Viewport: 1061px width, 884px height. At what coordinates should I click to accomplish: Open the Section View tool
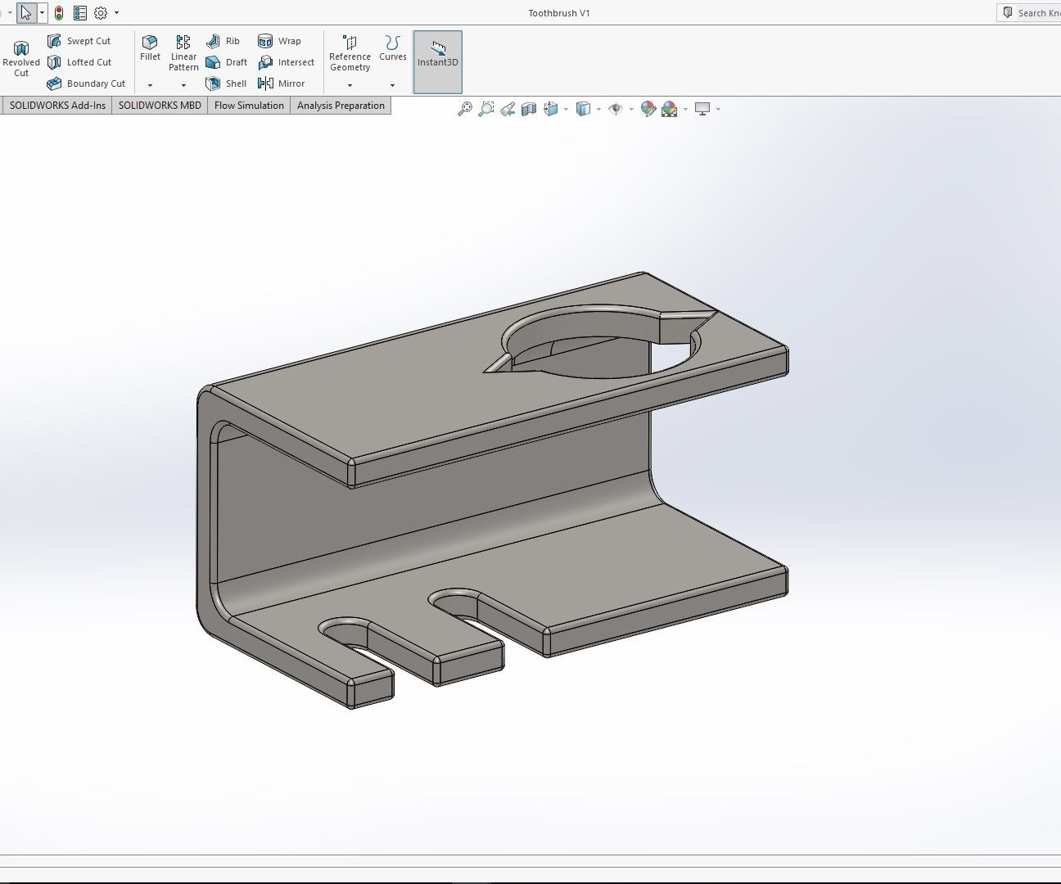click(529, 109)
